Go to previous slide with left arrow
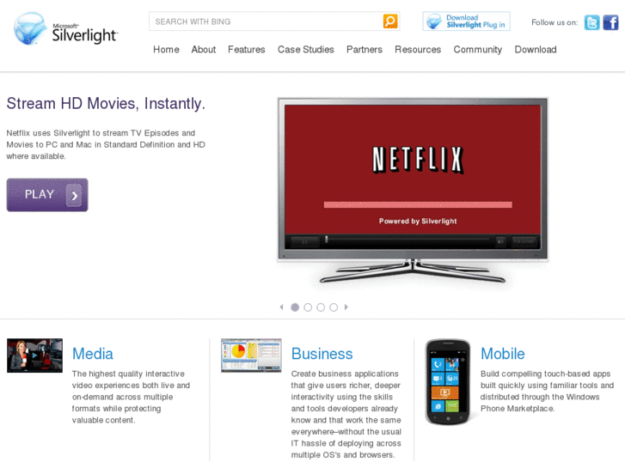The width and height of the screenshot is (625, 468). [x=281, y=307]
